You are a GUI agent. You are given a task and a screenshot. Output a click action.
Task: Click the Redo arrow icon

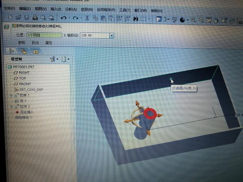pyautogui.click(x=75, y=18)
